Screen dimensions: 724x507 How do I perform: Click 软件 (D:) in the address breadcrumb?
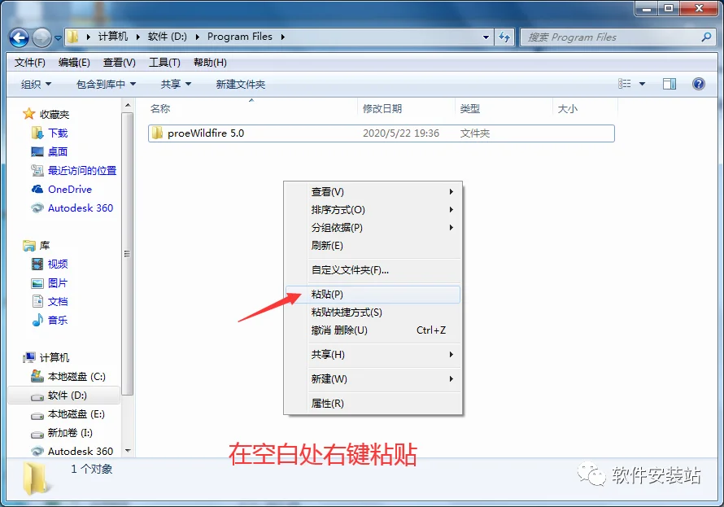(x=167, y=37)
